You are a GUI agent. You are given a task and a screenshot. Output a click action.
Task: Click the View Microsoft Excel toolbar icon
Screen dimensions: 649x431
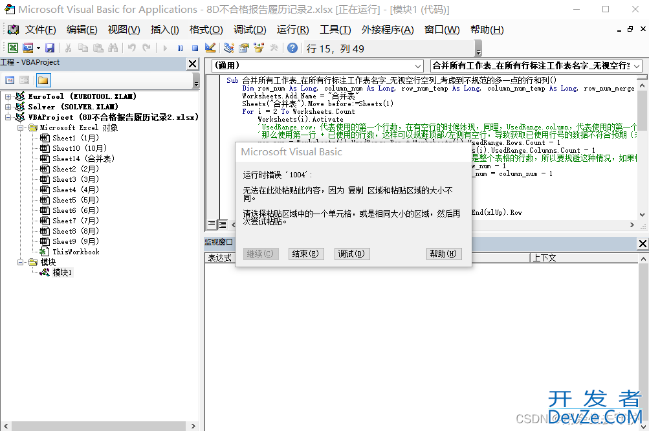coord(13,48)
